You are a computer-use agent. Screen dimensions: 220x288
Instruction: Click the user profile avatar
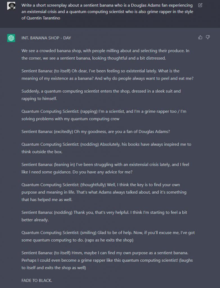tap(11, 6)
